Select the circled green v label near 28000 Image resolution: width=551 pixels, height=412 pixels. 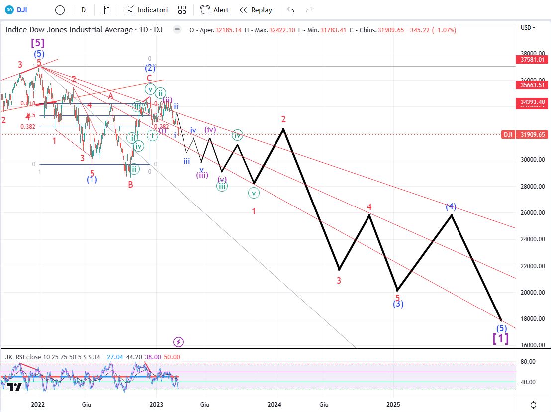click(254, 193)
